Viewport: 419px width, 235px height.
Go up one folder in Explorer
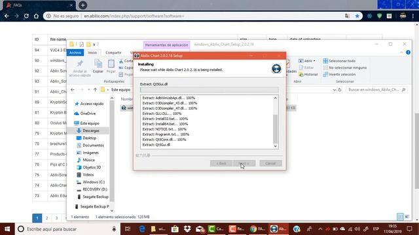click(95, 90)
